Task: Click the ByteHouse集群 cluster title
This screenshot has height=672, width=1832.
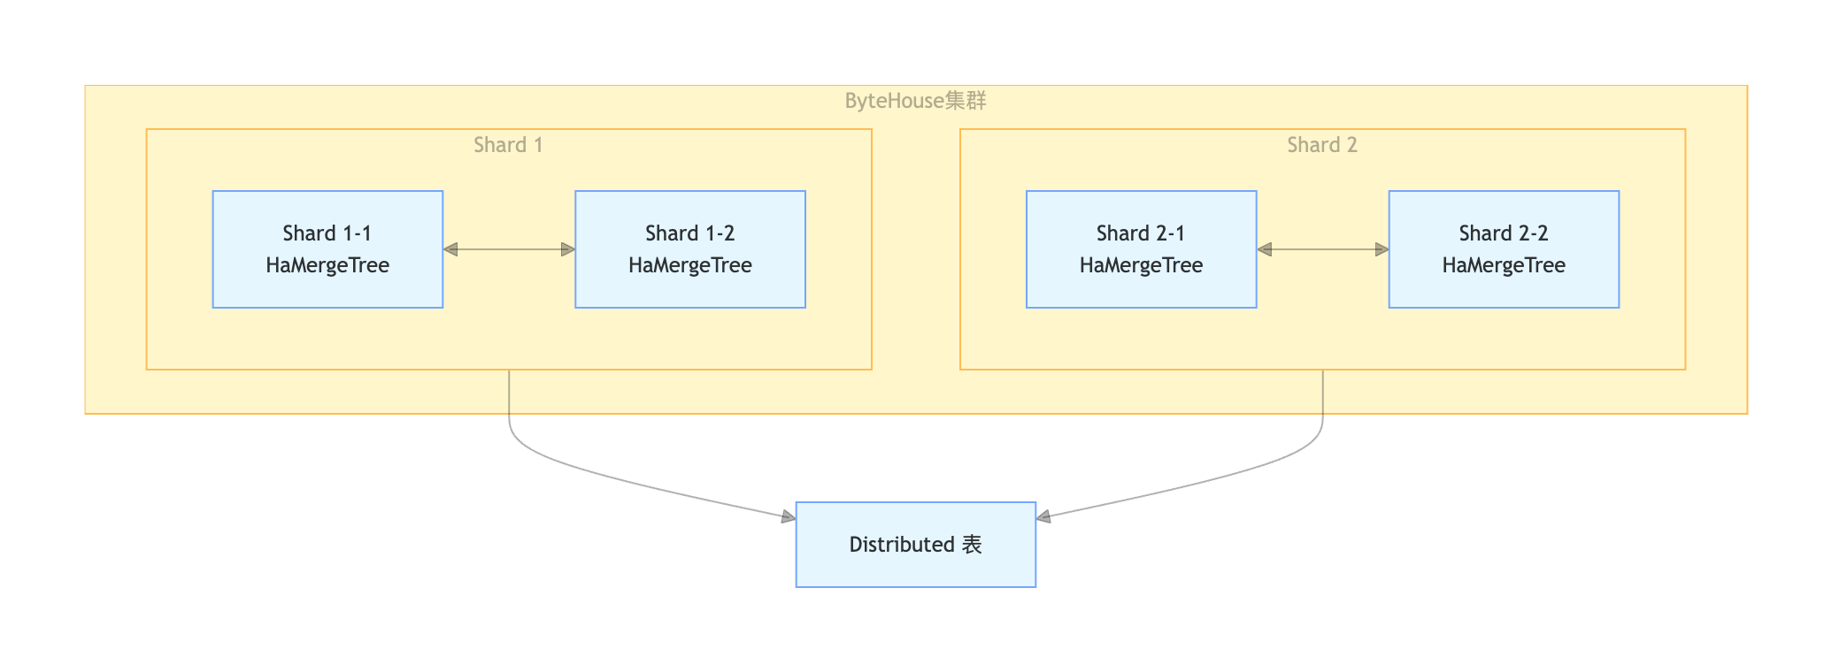Action: tap(916, 101)
